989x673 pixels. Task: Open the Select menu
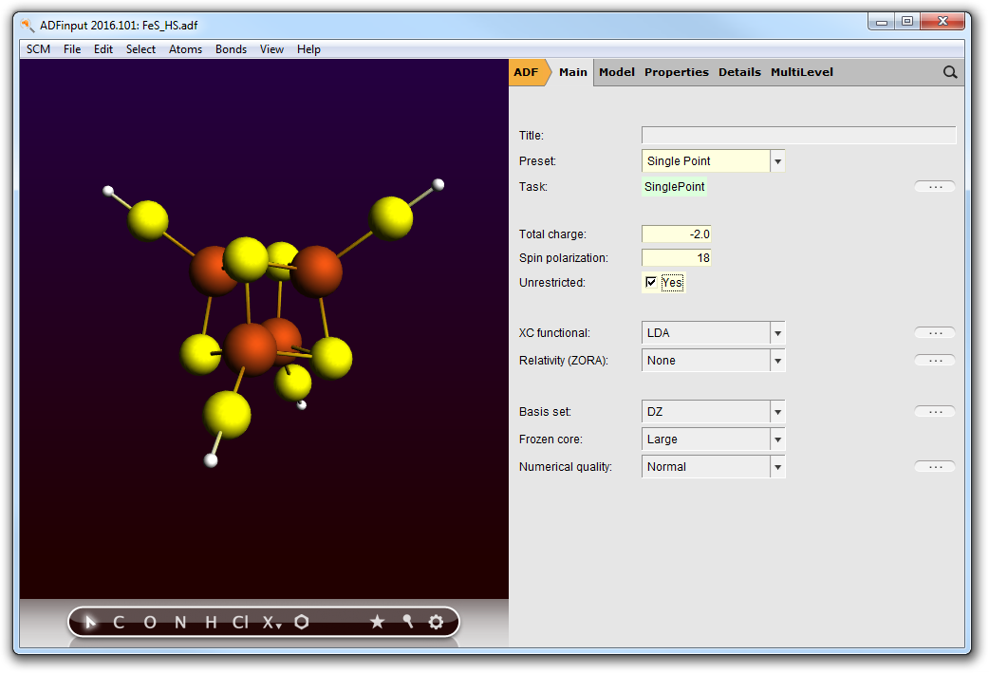click(x=140, y=49)
